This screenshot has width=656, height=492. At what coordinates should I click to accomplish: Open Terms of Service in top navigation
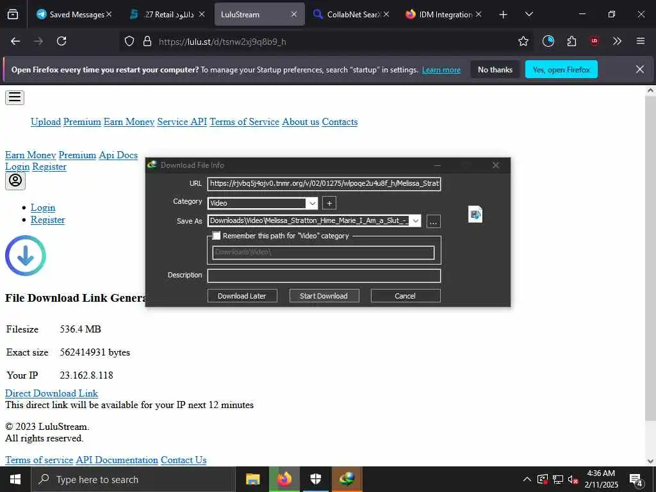(244, 122)
